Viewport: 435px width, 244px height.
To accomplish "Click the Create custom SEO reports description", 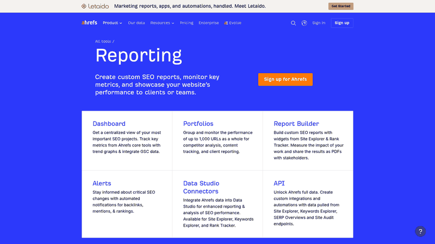I will click(157, 85).
